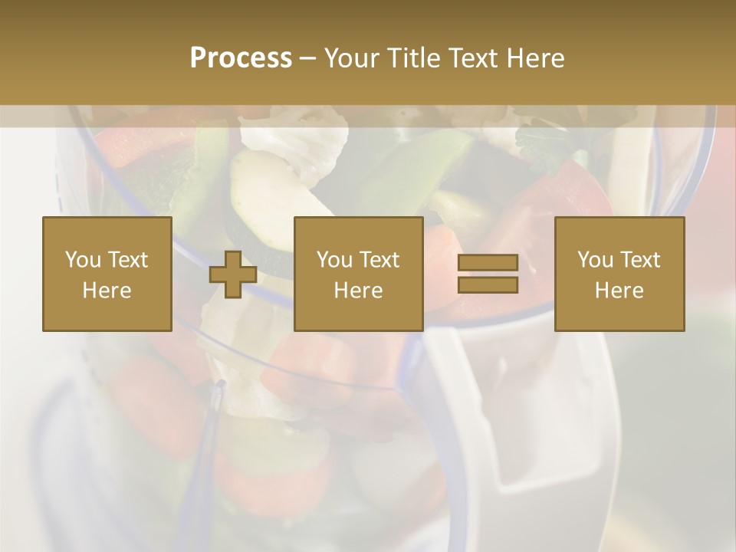
Task: Select the equals sign shape
Action: click(488, 274)
